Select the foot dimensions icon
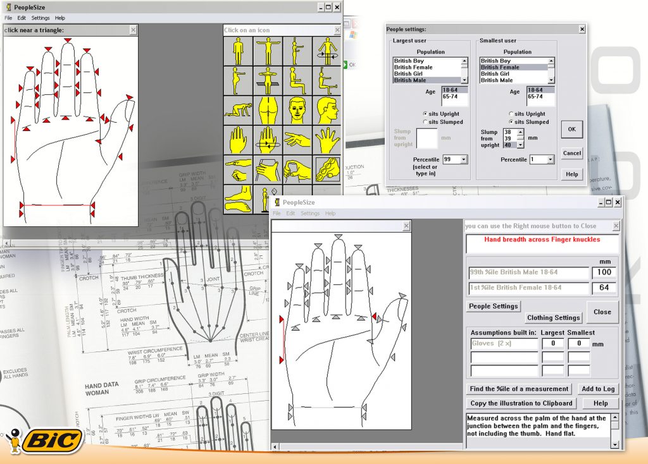Viewport: 648px width, 464px height. pos(238,200)
